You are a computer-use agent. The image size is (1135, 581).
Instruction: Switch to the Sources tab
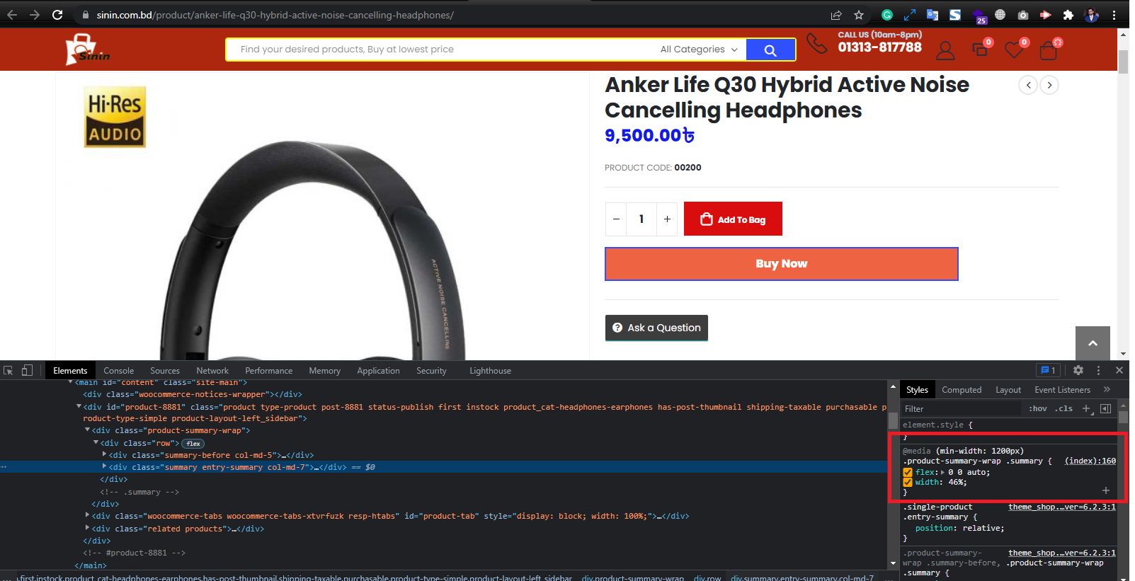coord(165,370)
